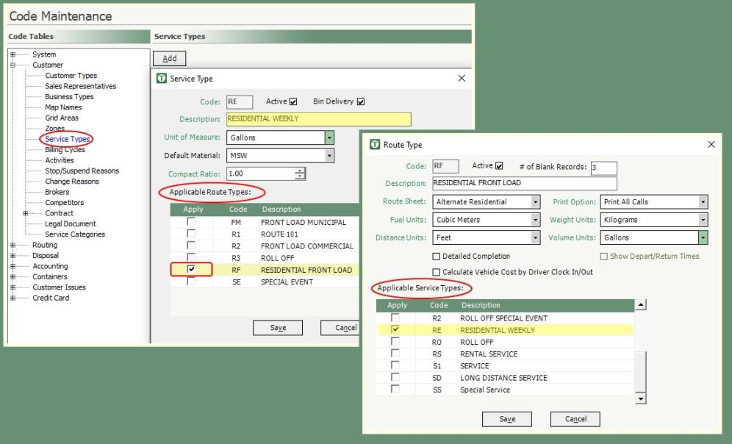Select Service Types in the Customer tree
The height and width of the screenshot is (444, 732).
(67, 139)
